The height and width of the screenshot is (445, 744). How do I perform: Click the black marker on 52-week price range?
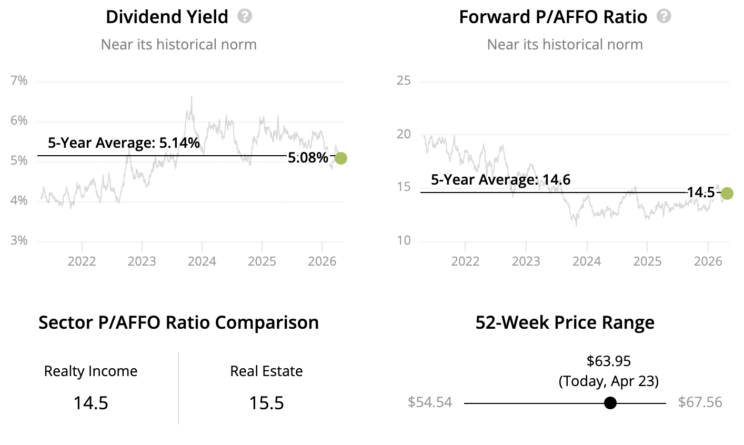610,403
